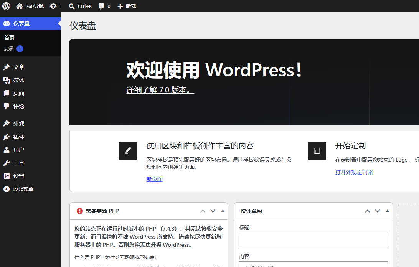Click the comments bubble icon in admin bar
This screenshot has height=267, width=419.
pos(101,7)
